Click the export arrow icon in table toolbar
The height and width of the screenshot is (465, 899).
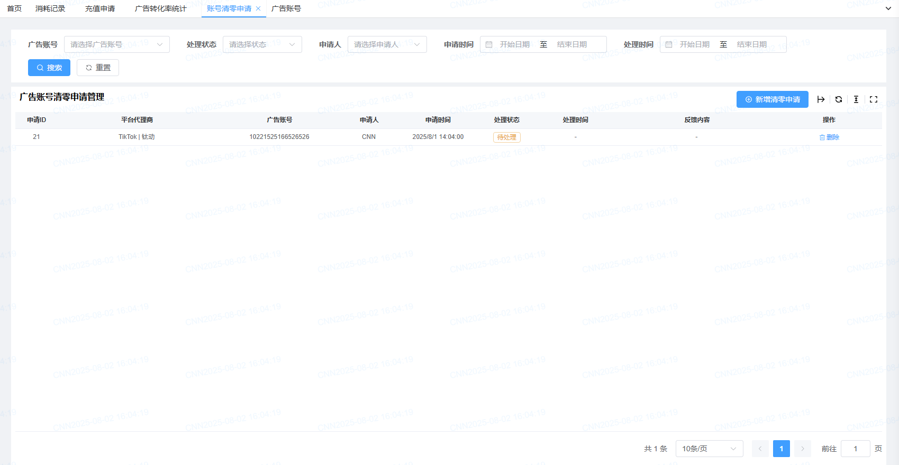coord(821,99)
